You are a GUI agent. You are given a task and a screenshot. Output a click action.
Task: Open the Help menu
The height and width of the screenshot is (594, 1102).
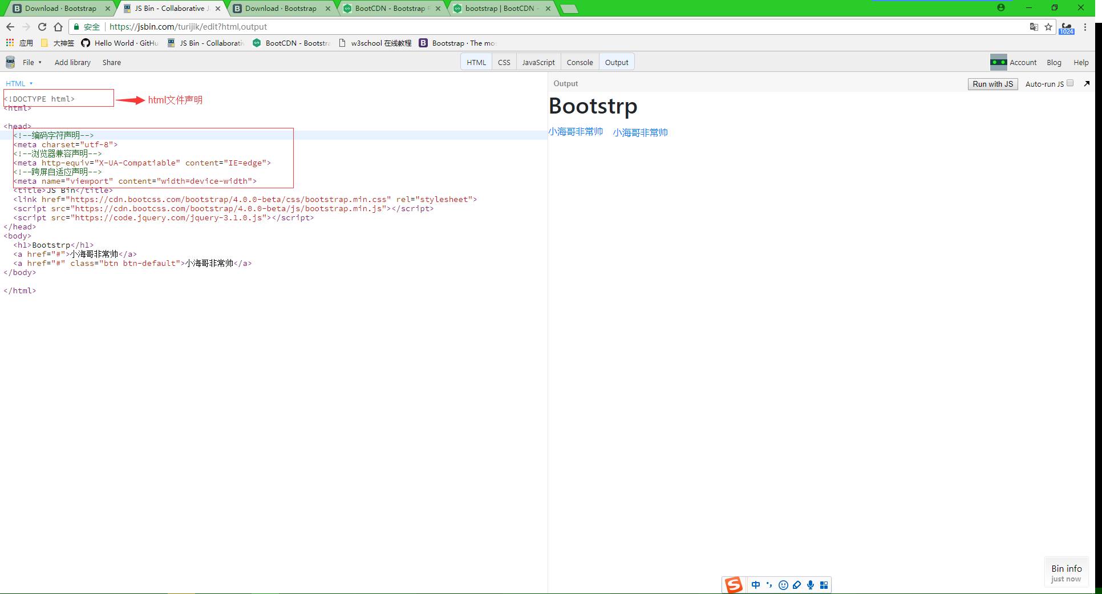pyautogui.click(x=1081, y=62)
